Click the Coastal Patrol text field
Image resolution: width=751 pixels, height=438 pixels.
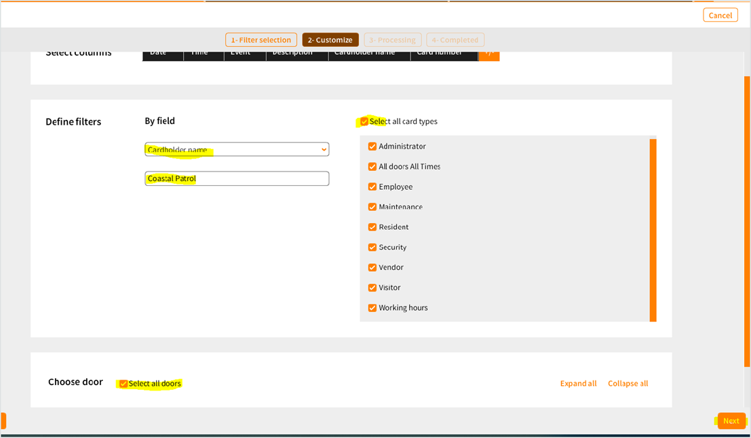(237, 179)
